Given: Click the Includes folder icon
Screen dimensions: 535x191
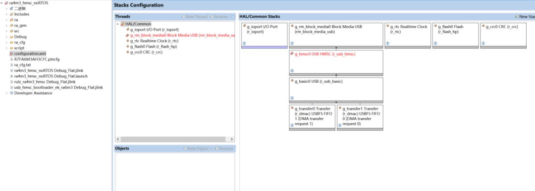Looking at the screenshot, I should 11,14.
